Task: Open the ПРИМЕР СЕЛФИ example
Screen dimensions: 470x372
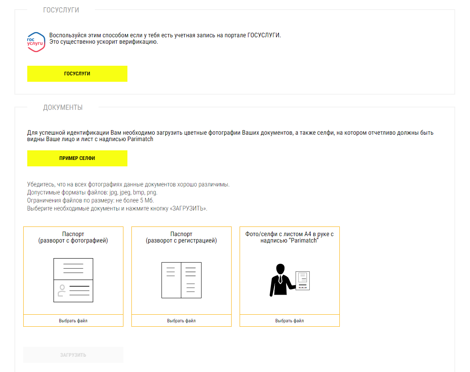Action: (x=77, y=158)
